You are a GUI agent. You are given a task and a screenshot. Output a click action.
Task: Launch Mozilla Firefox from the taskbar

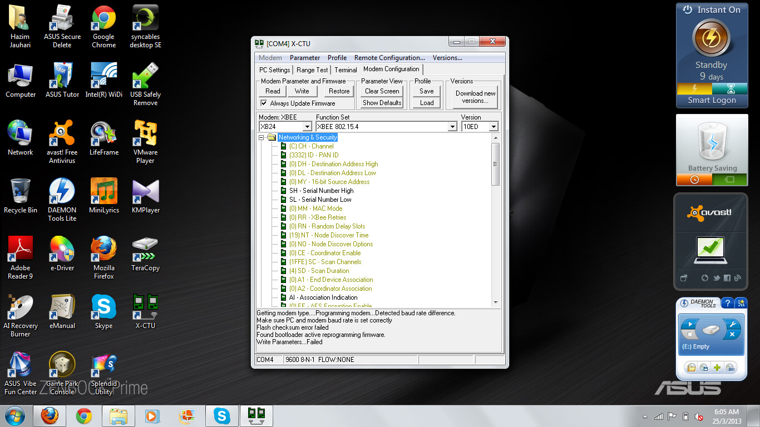[x=50, y=415]
